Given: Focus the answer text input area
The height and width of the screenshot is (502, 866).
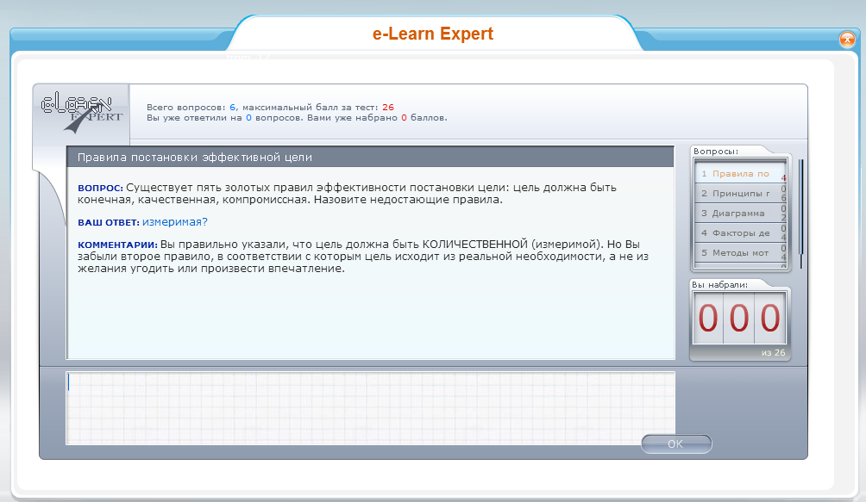Looking at the screenshot, I should [x=371, y=408].
